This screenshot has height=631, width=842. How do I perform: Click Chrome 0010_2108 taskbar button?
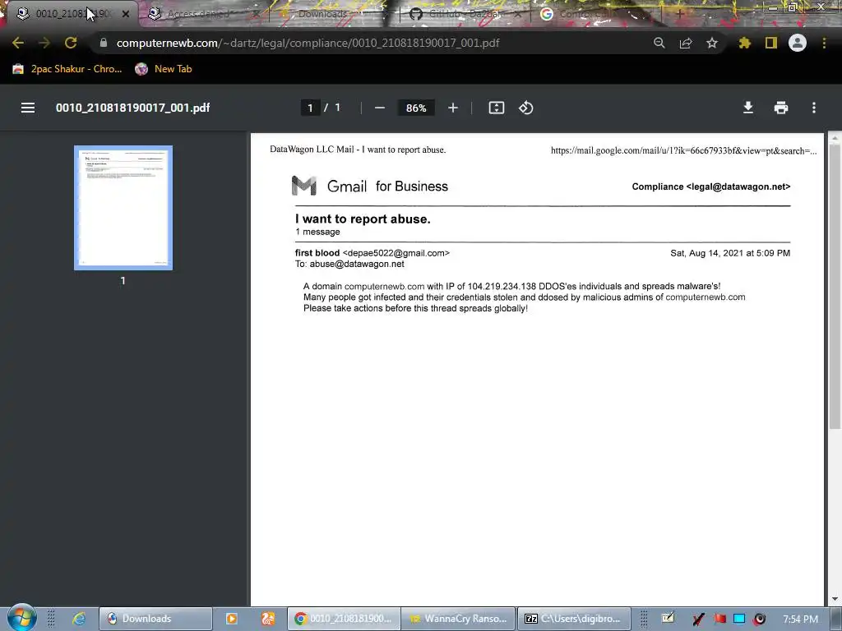pos(344,619)
